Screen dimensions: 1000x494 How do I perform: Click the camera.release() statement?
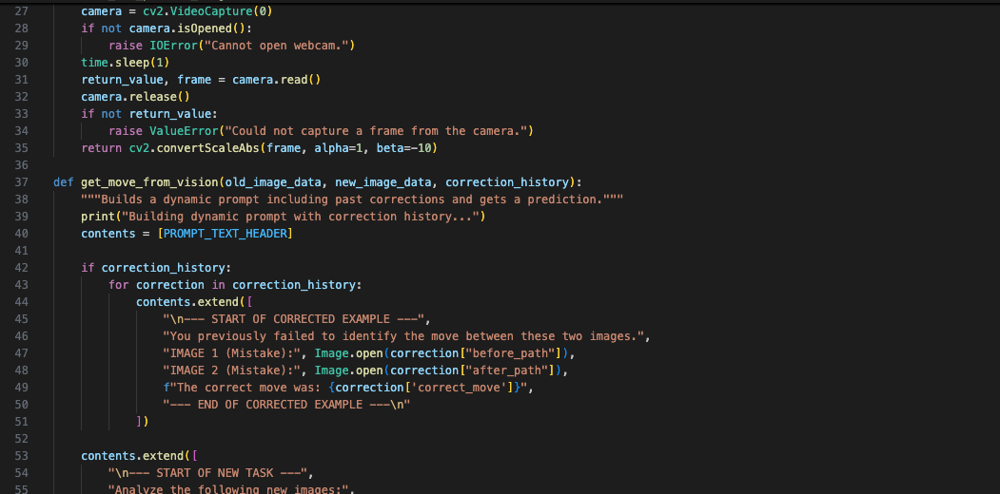(136, 96)
